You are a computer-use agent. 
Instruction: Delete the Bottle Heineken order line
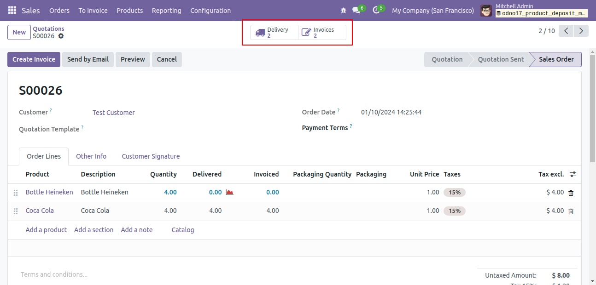tap(571, 193)
